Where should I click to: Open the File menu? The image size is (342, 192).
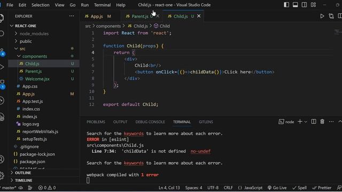point(10,5)
